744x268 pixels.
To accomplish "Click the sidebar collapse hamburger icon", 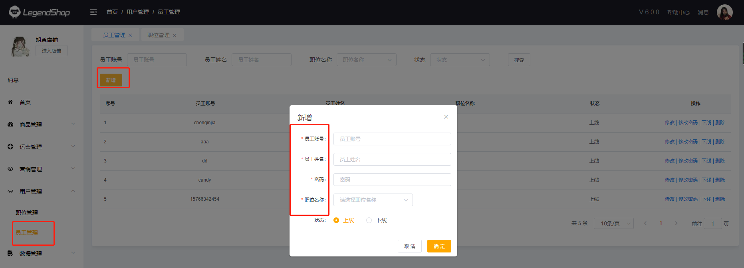I will (93, 12).
